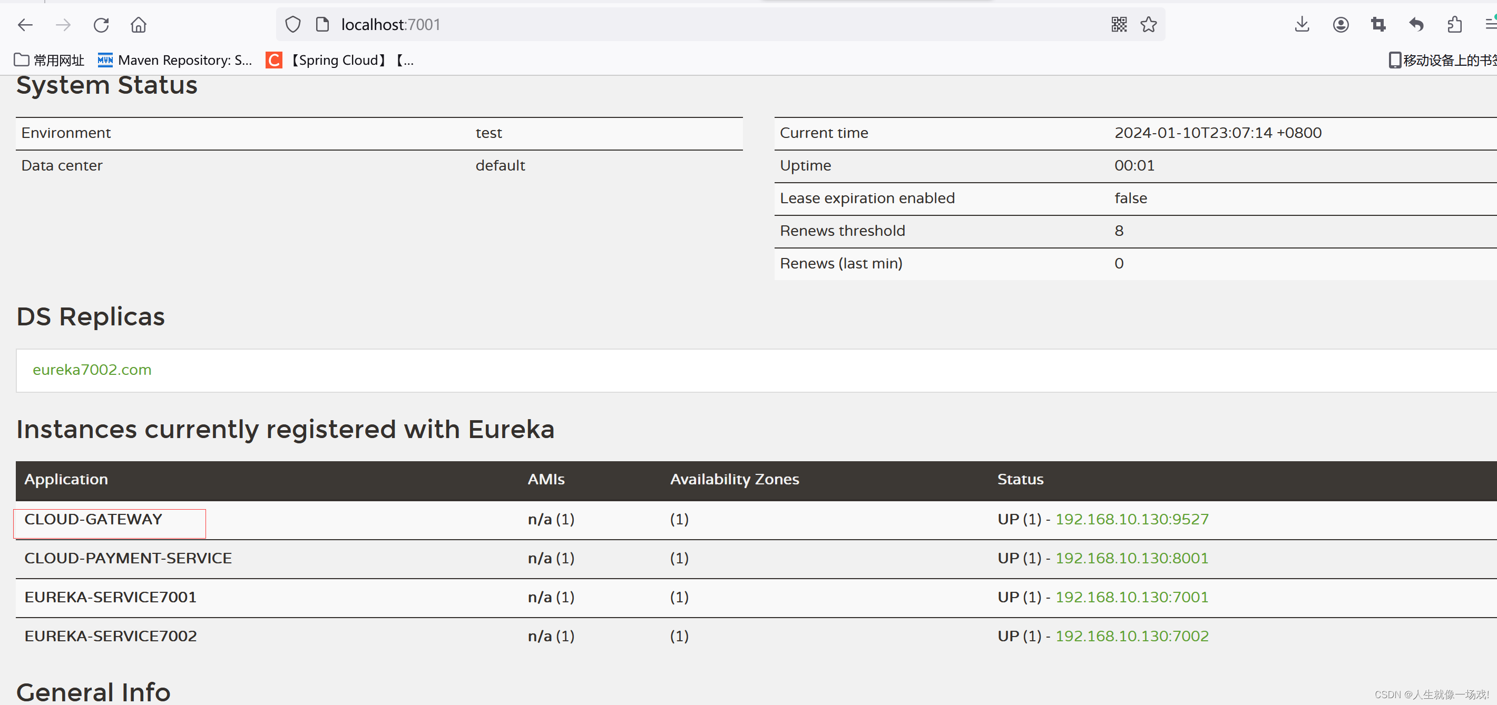Viewport: 1497px width, 705px height.
Task: Click the Lease expiration enabled label
Action: click(867, 198)
